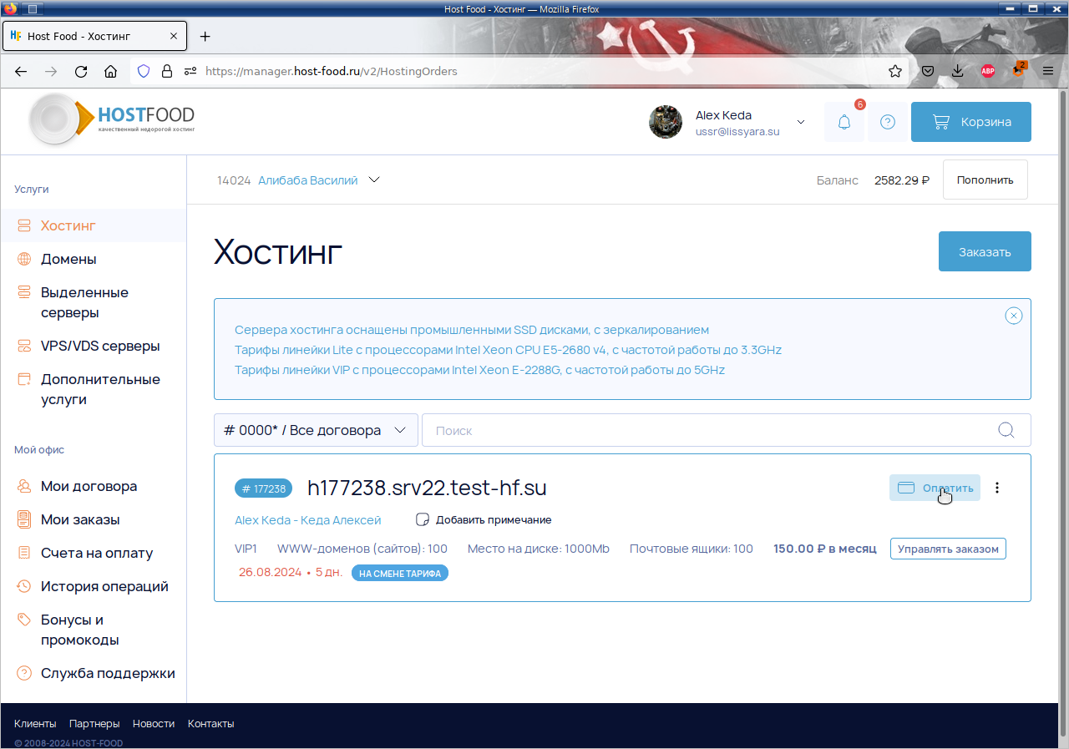Click the orange extension icon with badge 2

(1018, 71)
